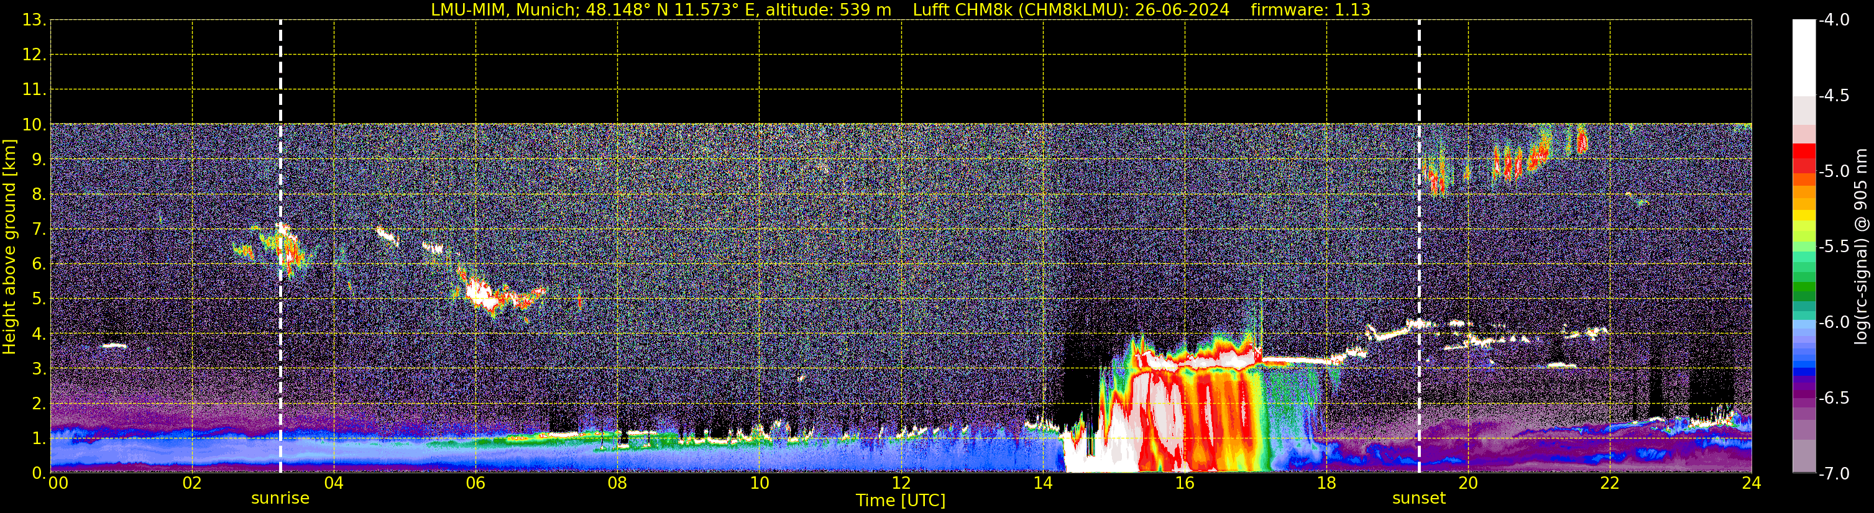Click the white dashed sunset marker line

click(x=1418, y=247)
